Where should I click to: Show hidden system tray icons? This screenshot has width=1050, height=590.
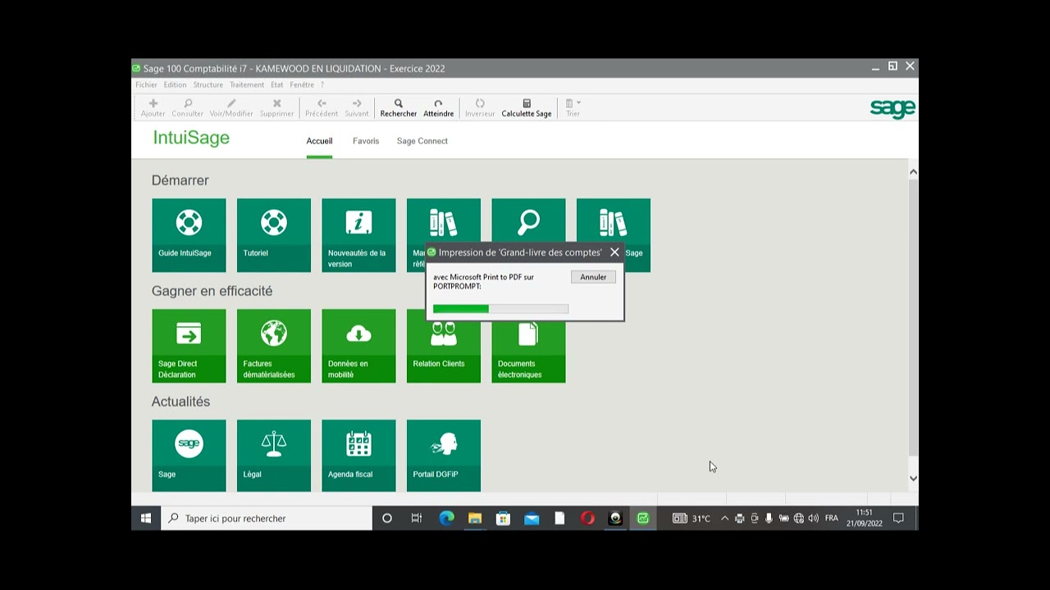click(x=724, y=518)
